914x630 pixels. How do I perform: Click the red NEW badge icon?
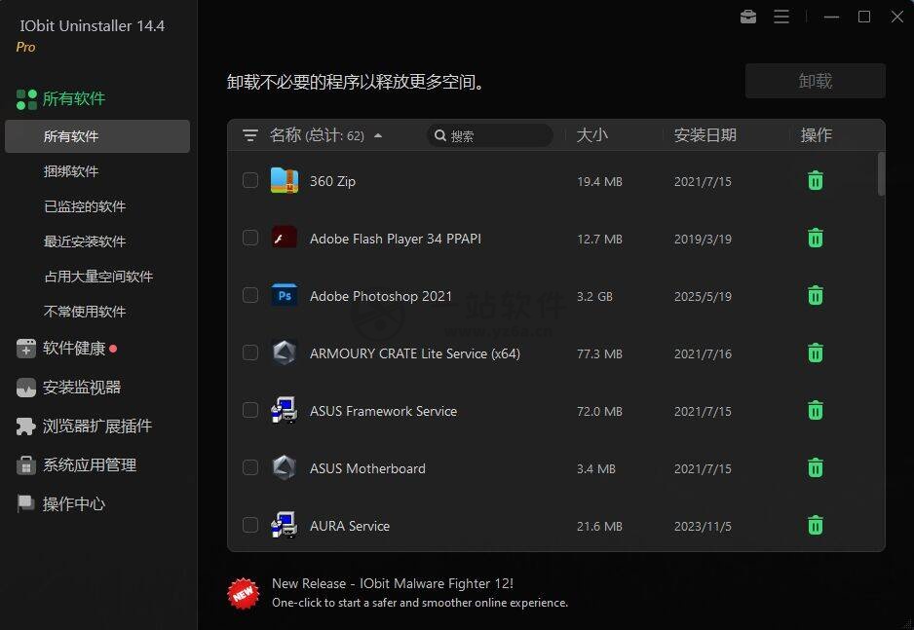coord(243,593)
